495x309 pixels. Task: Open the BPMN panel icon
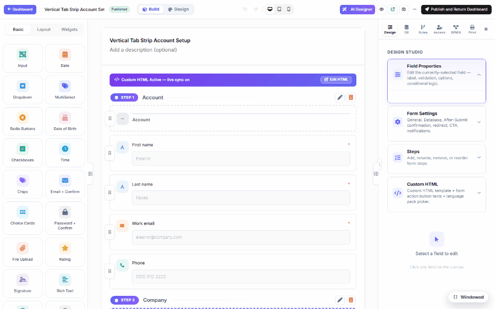click(455, 29)
